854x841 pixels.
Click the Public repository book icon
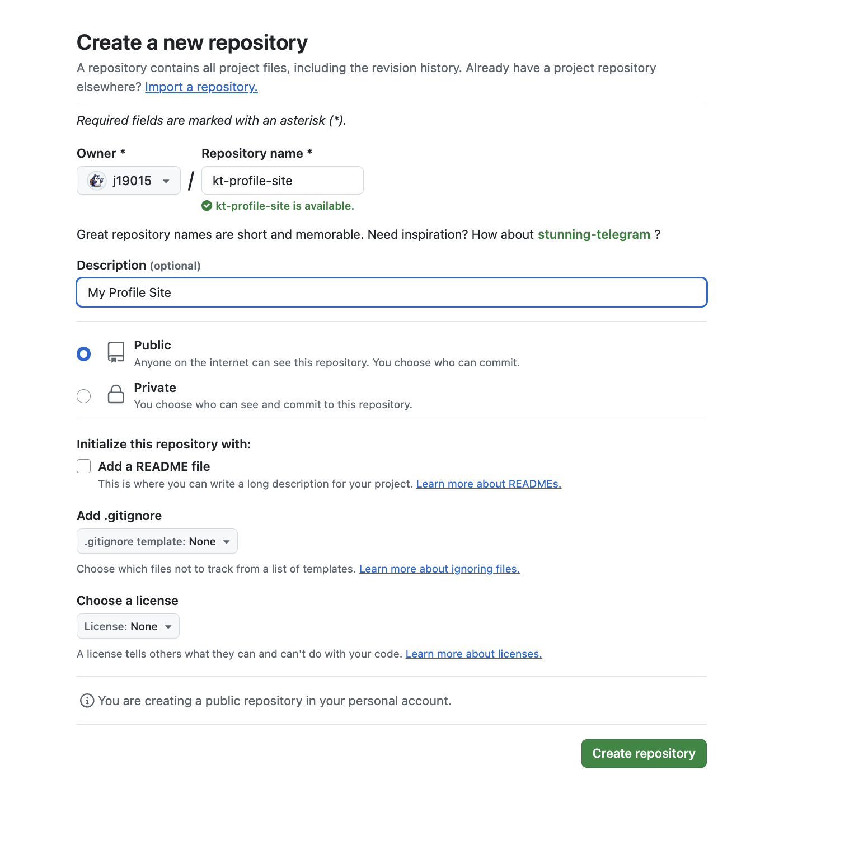116,352
